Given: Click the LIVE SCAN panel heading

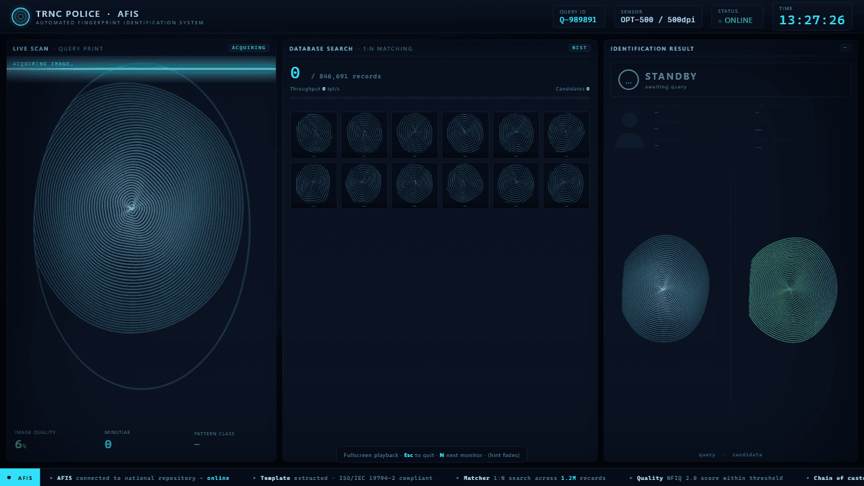Looking at the screenshot, I should click(31, 49).
